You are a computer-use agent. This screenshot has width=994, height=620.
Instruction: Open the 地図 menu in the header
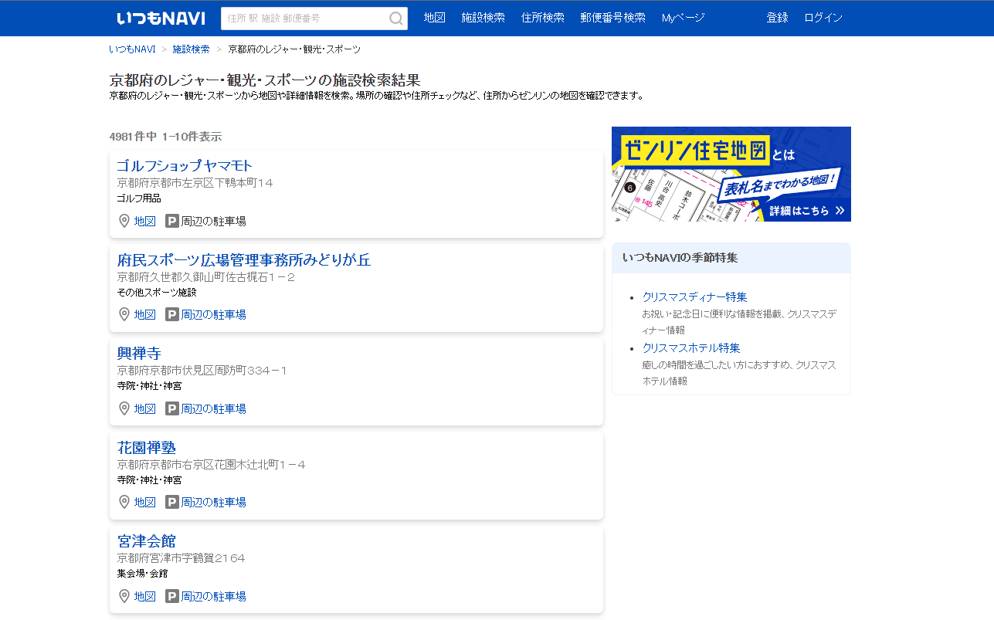click(435, 18)
